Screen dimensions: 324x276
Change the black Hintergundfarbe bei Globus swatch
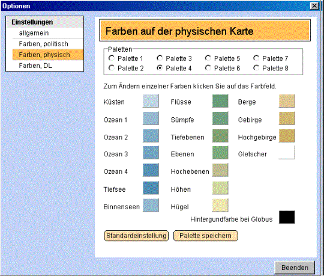point(287,217)
